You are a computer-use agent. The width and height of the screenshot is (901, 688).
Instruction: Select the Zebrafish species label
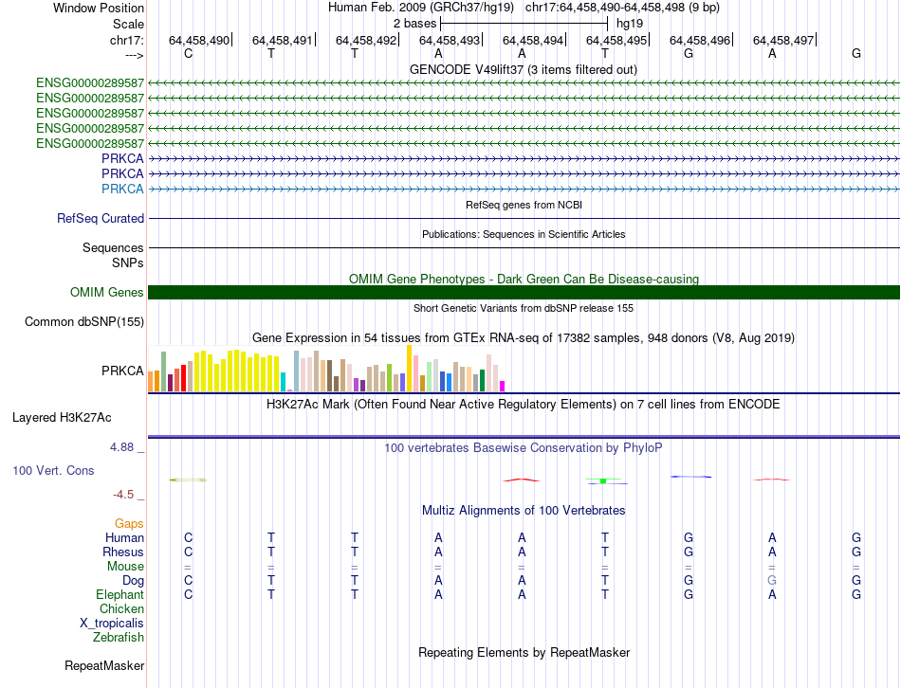pyautogui.click(x=119, y=638)
